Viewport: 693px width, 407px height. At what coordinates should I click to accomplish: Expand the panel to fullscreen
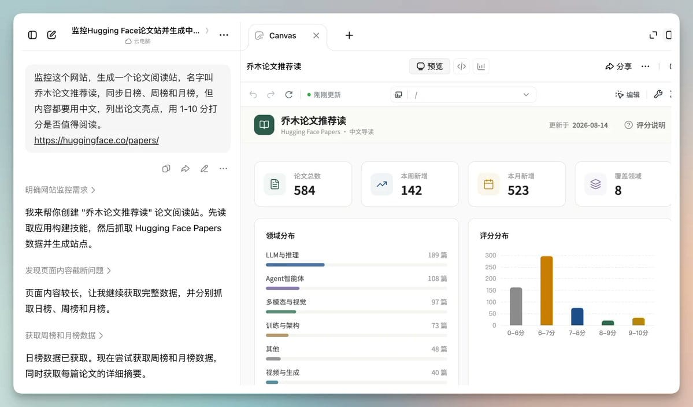(653, 35)
